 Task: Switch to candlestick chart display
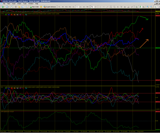(140, 7)
